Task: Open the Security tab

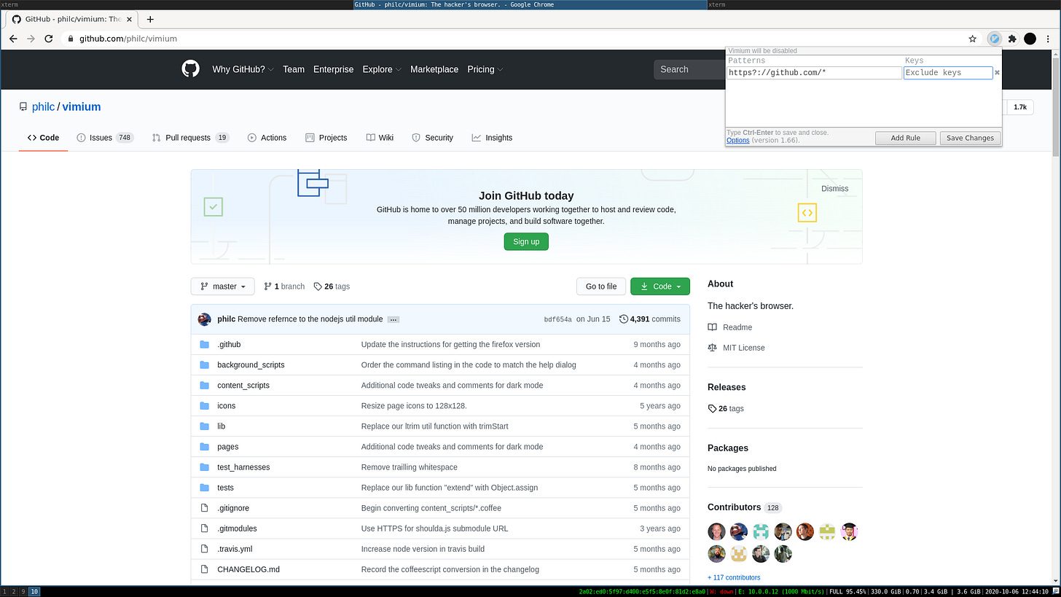Action: (432, 138)
